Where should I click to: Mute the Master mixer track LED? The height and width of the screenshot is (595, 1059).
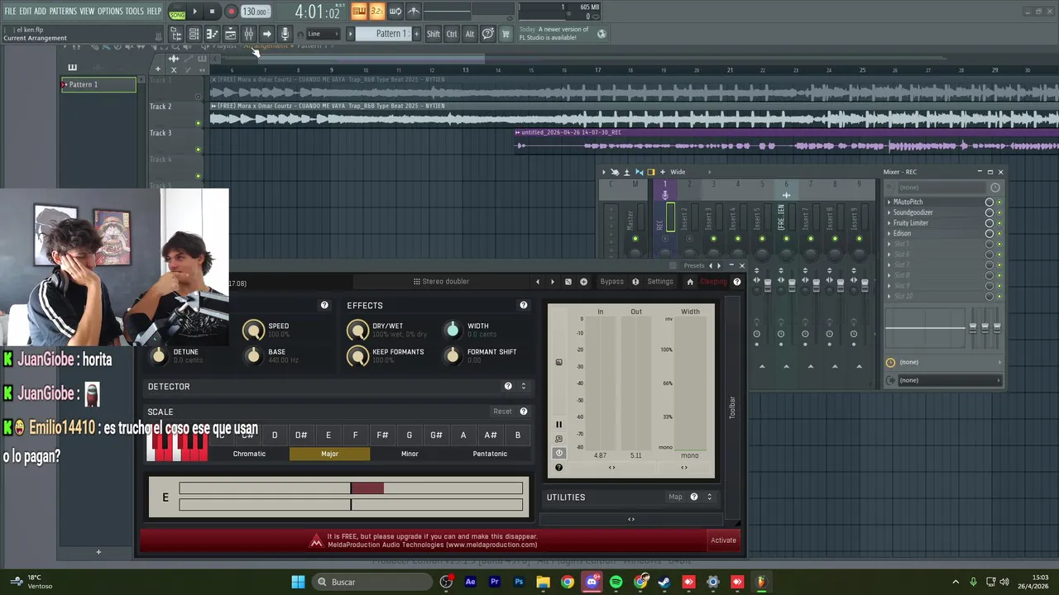click(635, 239)
